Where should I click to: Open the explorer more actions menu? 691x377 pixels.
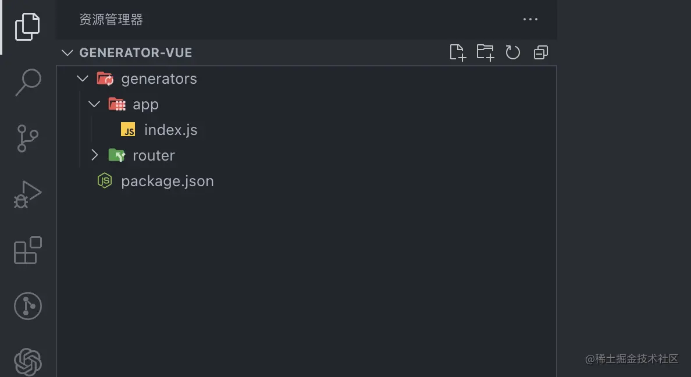click(x=530, y=19)
